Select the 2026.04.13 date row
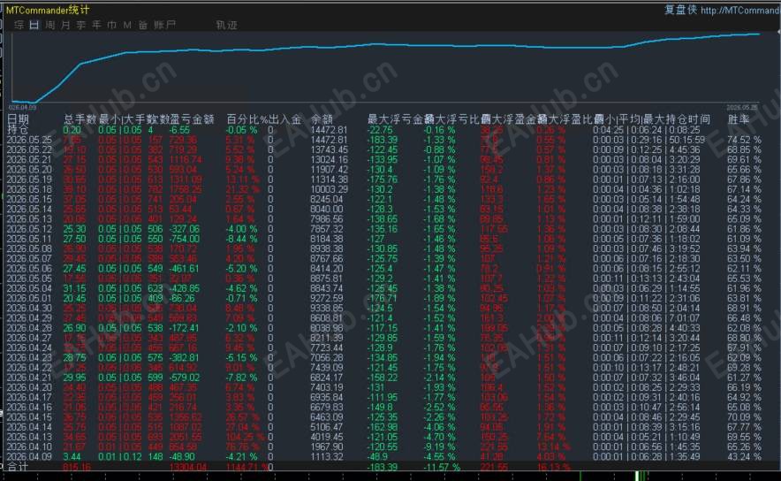Image resolution: width=781 pixels, height=481 pixels. (29, 437)
